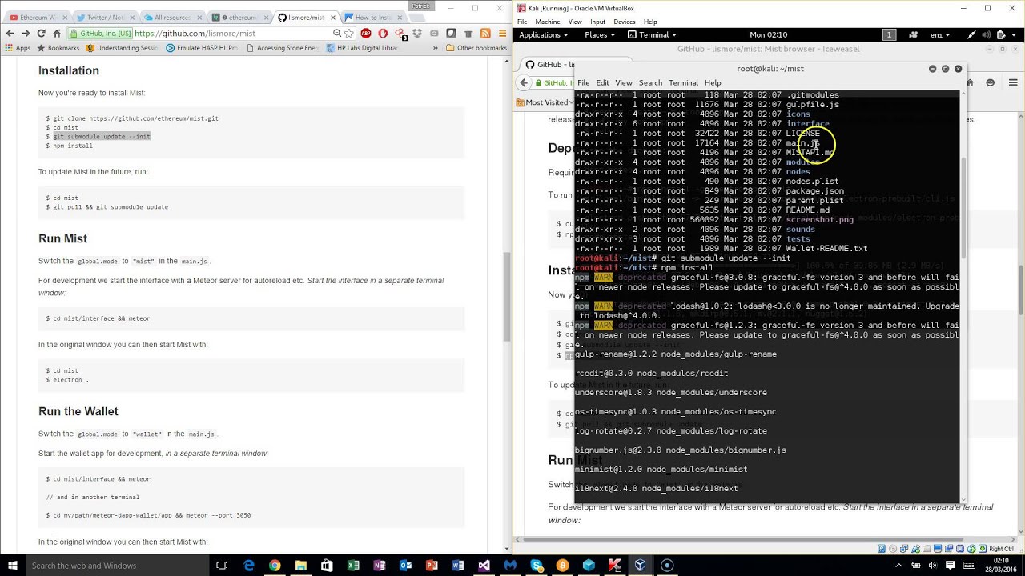Click the terminal window's vertical scrollbar
This screenshot has width=1025, height=576.
tap(963, 206)
